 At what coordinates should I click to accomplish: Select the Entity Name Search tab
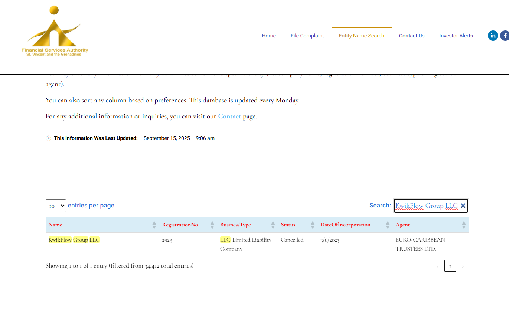click(361, 36)
